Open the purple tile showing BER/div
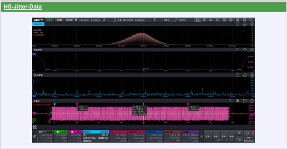This screenshot has height=149, width=287. (190, 136)
